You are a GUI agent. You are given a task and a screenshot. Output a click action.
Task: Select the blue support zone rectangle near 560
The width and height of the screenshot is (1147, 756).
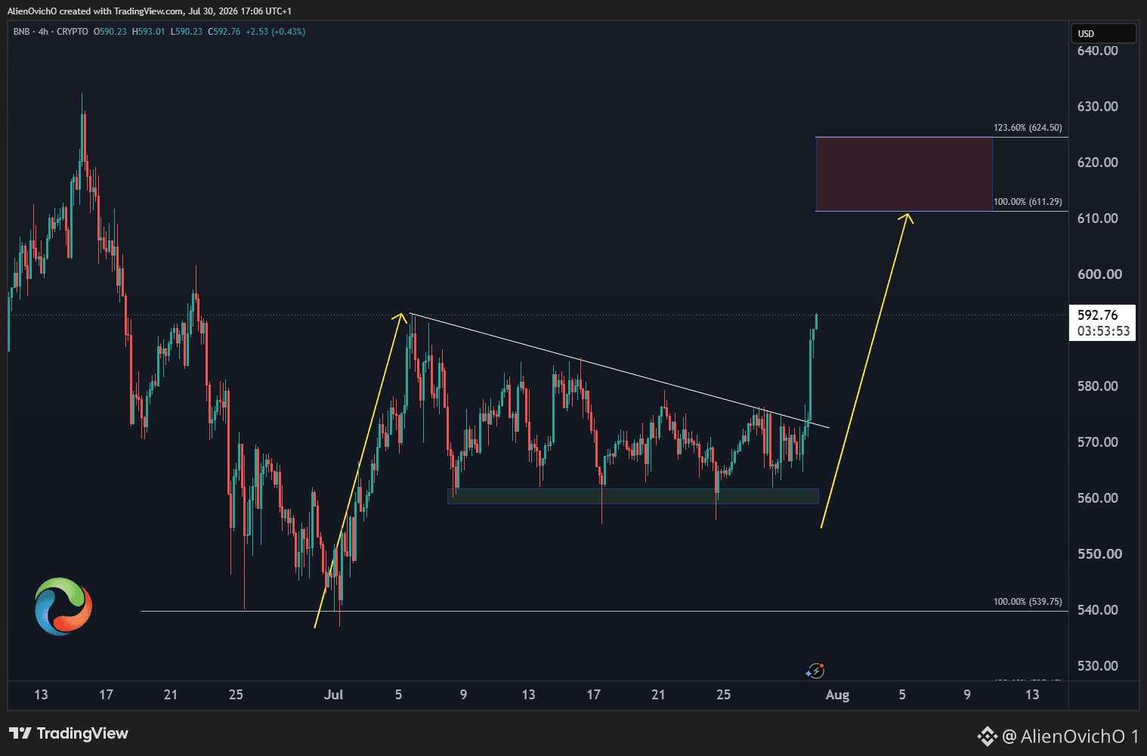click(x=633, y=496)
